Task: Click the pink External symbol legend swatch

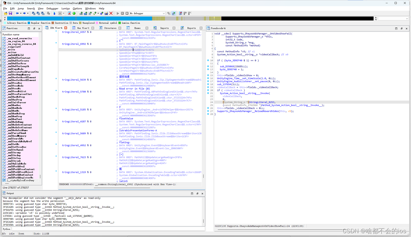Action: point(97,23)
